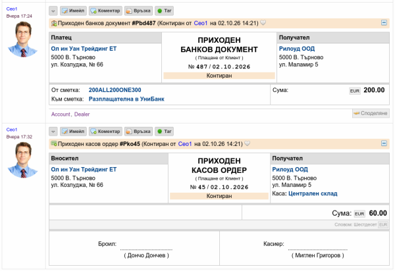Click Връзка button for bank document #Pbd487
395x271 pixels.
tap(138, 11)
